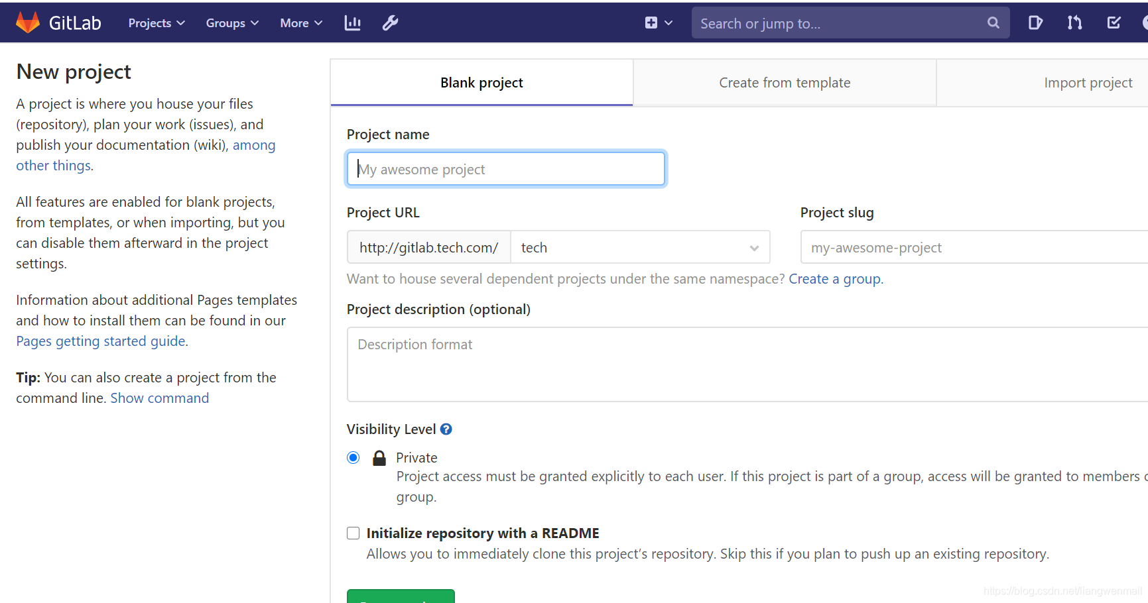Screen dimensions: 1148x603
Task: Enable Initialize repository with a README
Action: [353, 533]
